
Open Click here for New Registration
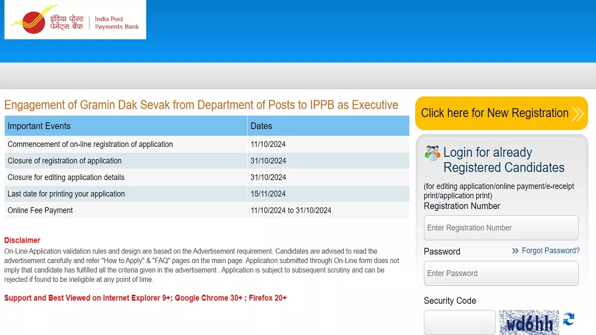pos(502,113)
